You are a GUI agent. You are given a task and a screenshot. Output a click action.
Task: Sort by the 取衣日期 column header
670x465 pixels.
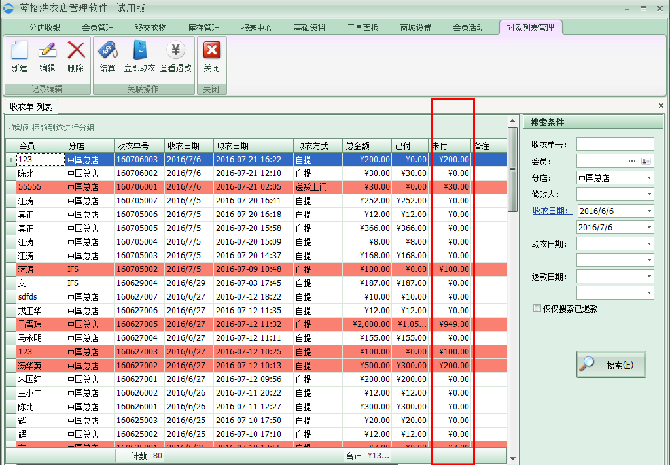(253, 146)
